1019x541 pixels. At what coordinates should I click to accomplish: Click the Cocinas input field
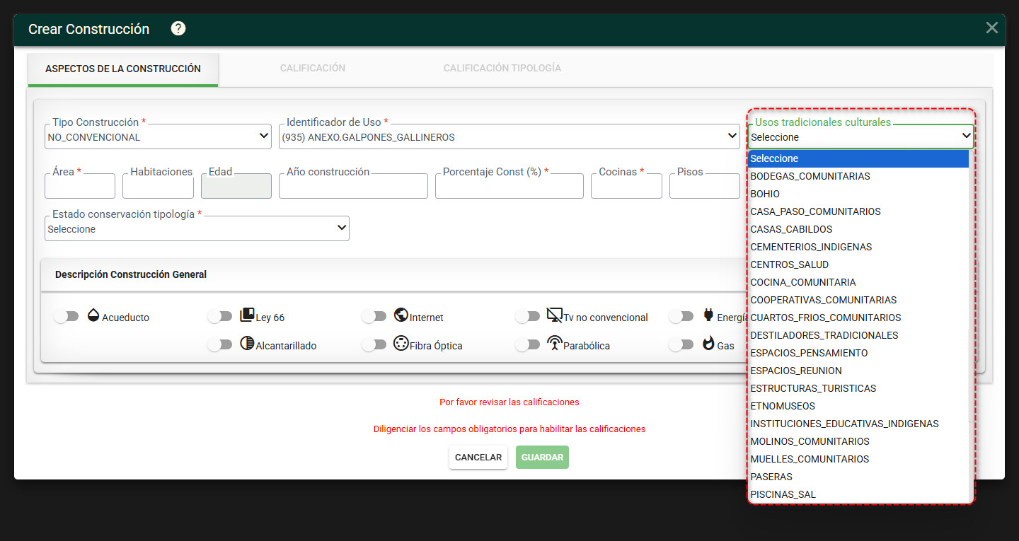[626, 186]
